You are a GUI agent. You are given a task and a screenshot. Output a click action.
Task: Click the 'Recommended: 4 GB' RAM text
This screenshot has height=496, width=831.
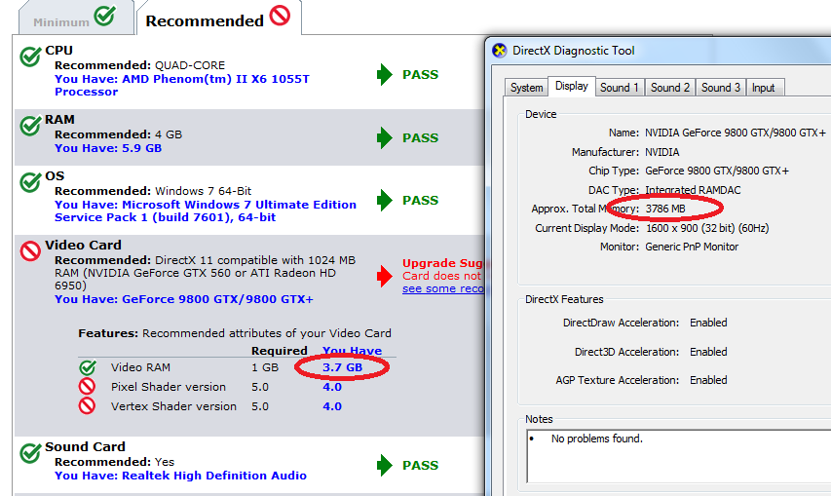pos(118,134)
